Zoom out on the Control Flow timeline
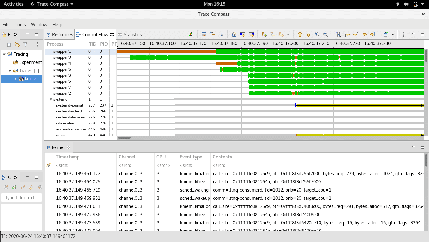 click(x=326, y=34)
